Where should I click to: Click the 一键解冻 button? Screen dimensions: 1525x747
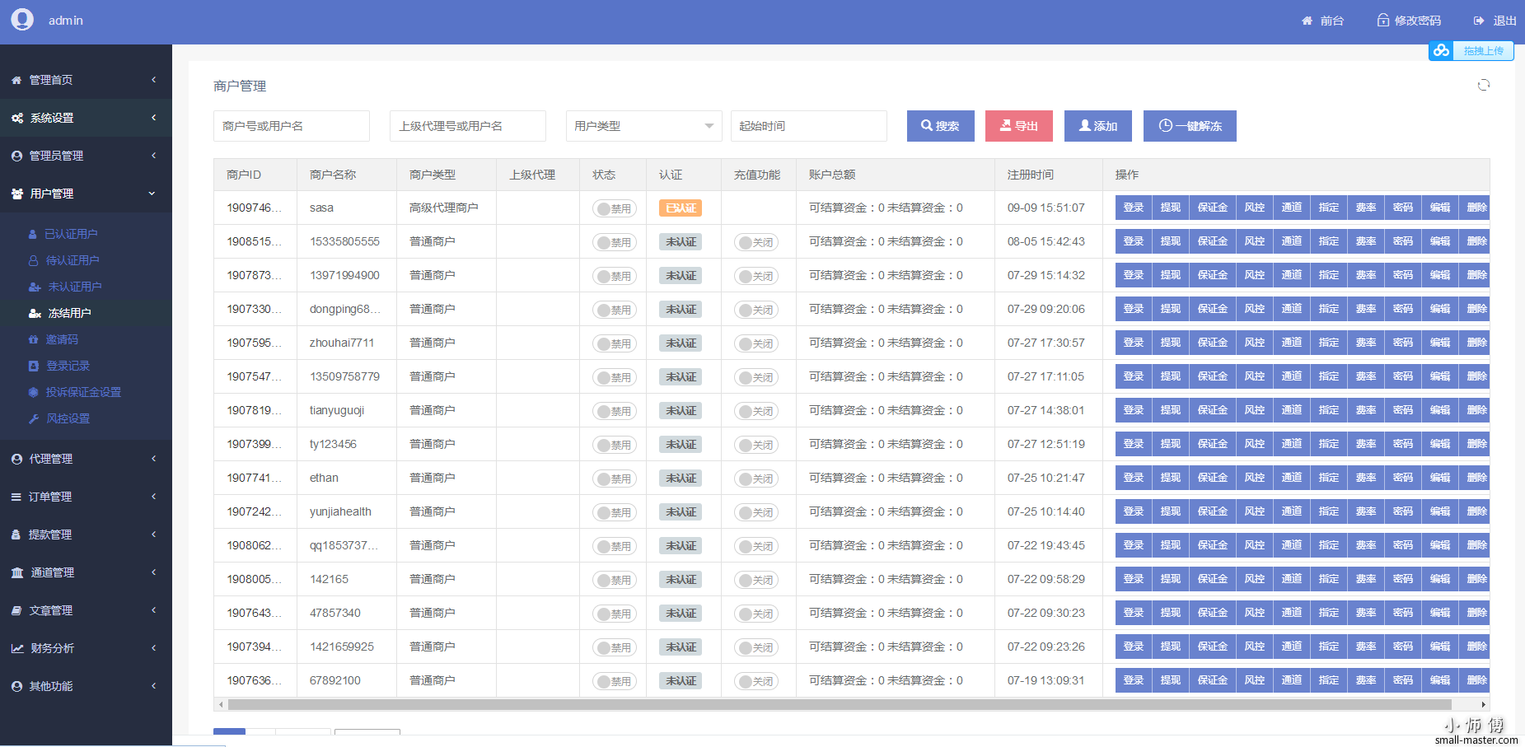click(x=1190, y=126)
